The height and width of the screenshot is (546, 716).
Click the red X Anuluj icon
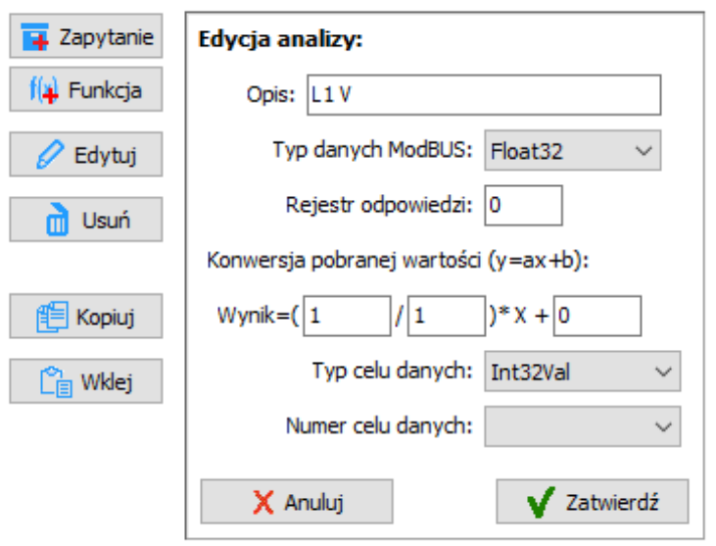(x=263, y=503)
